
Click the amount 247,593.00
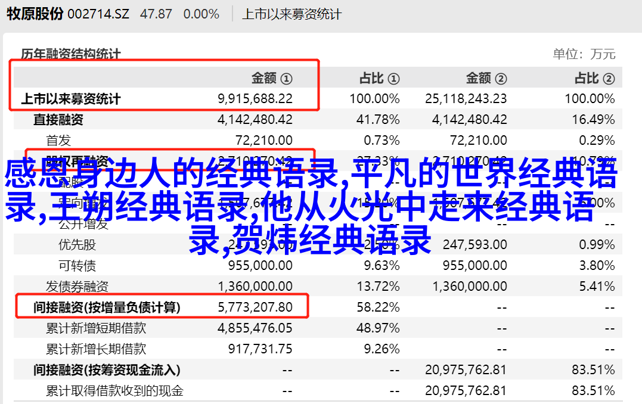tap(475, 245)
